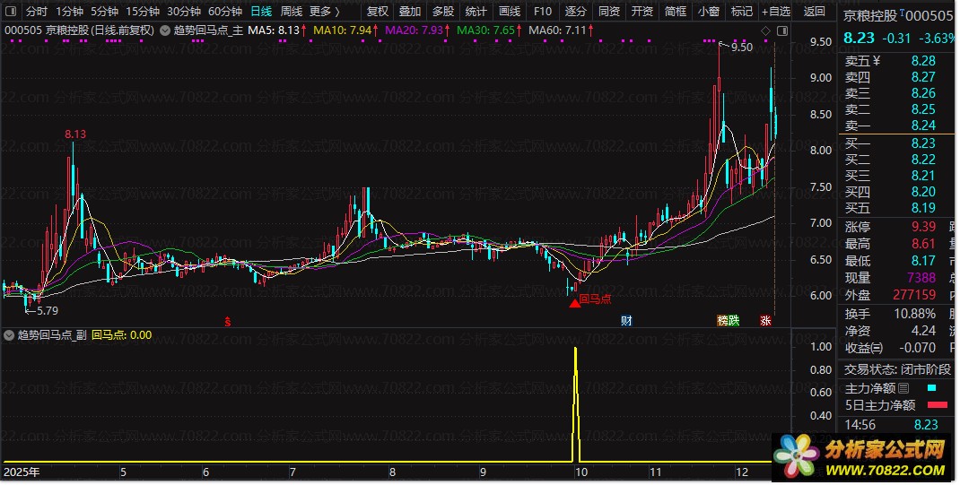Viewport: 960px width, 485px height.
Task: Click the cyan 主力净额 color swatch
Action: tap(932, 388)
